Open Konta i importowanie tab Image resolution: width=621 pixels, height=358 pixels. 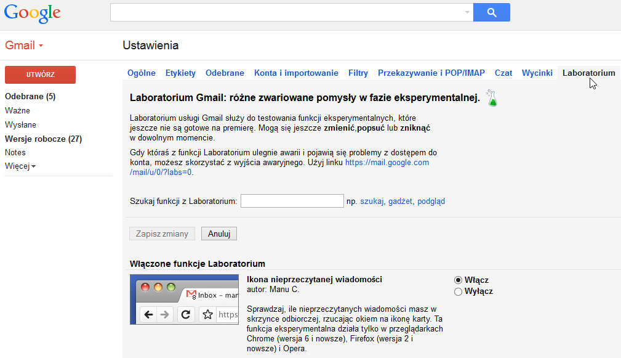click(x=296, y=73)
